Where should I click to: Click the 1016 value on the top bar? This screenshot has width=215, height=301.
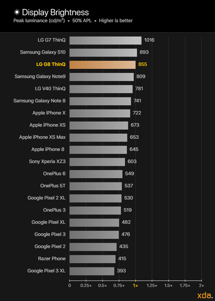pyautogui.click(x=149, y=40)
